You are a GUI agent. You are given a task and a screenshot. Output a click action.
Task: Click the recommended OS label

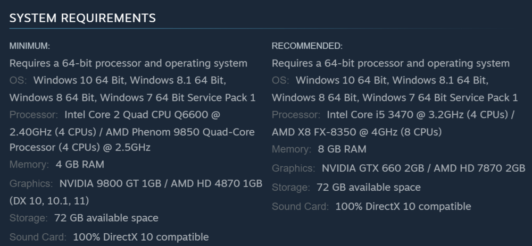pos(280,81)
